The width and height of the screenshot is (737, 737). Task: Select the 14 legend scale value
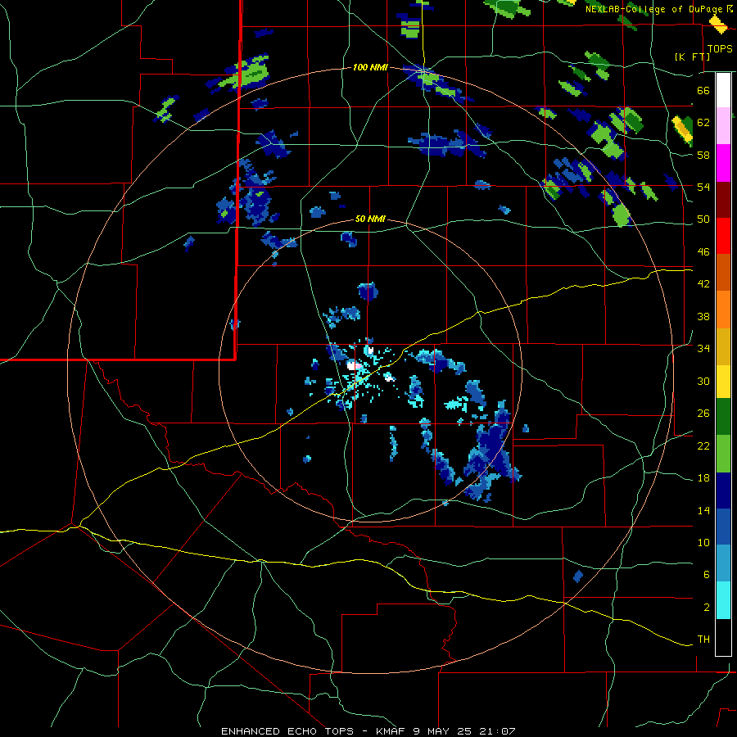703,510
